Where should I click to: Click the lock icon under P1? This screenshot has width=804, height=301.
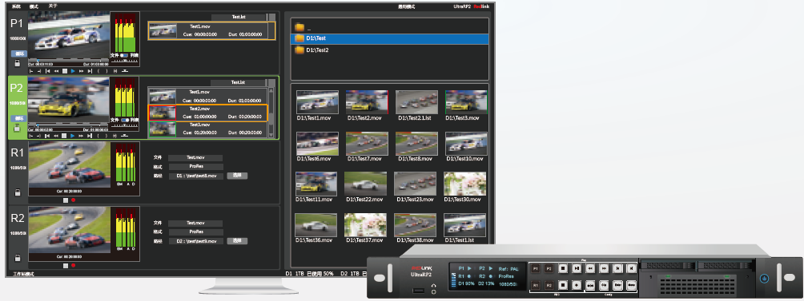pos(17,63)
